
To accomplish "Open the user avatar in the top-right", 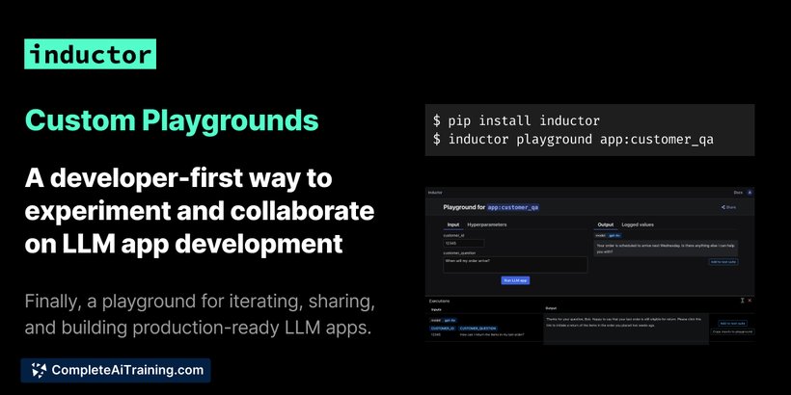I will click(x=750, y=192).
